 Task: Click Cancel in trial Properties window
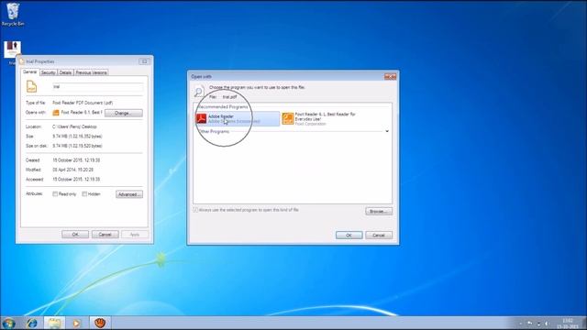(105, 235)
